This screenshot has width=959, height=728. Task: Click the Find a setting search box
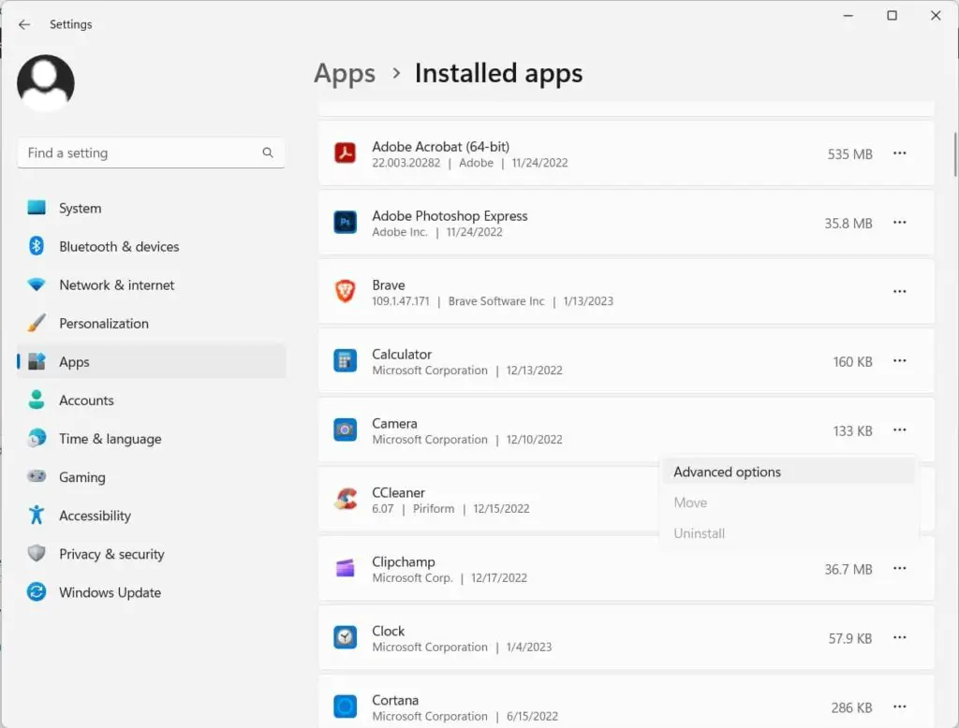140,153
